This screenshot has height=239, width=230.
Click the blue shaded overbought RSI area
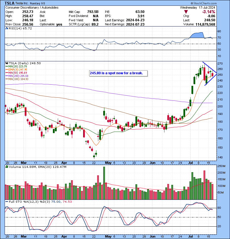pyautogui.click(x=197, y=35)
